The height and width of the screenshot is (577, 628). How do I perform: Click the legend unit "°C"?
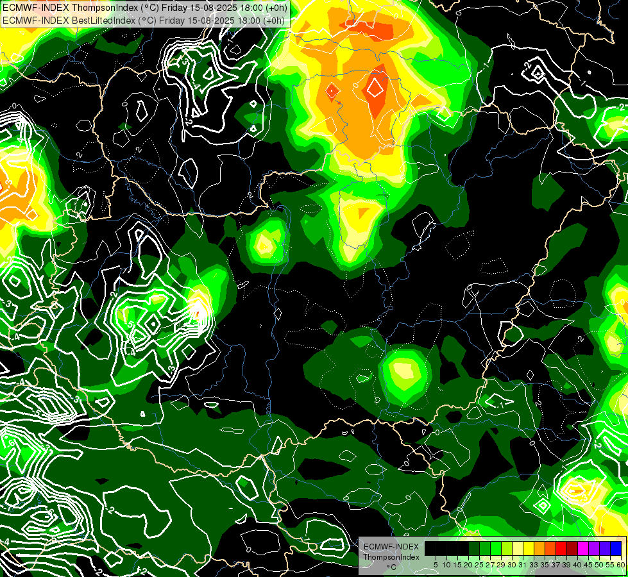[x=392, y=567]
